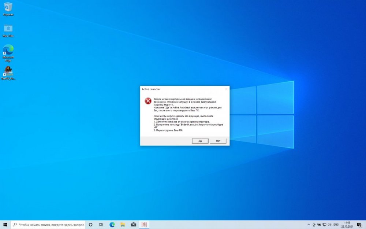Select the Mac Files folder on desktop
The image size is (366, 229).
8,30
